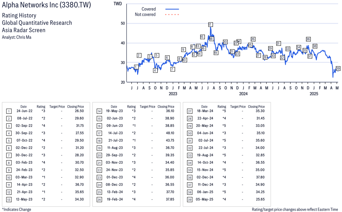
Task: Click chart marker 38 on the graph
Action: point(315,46)
